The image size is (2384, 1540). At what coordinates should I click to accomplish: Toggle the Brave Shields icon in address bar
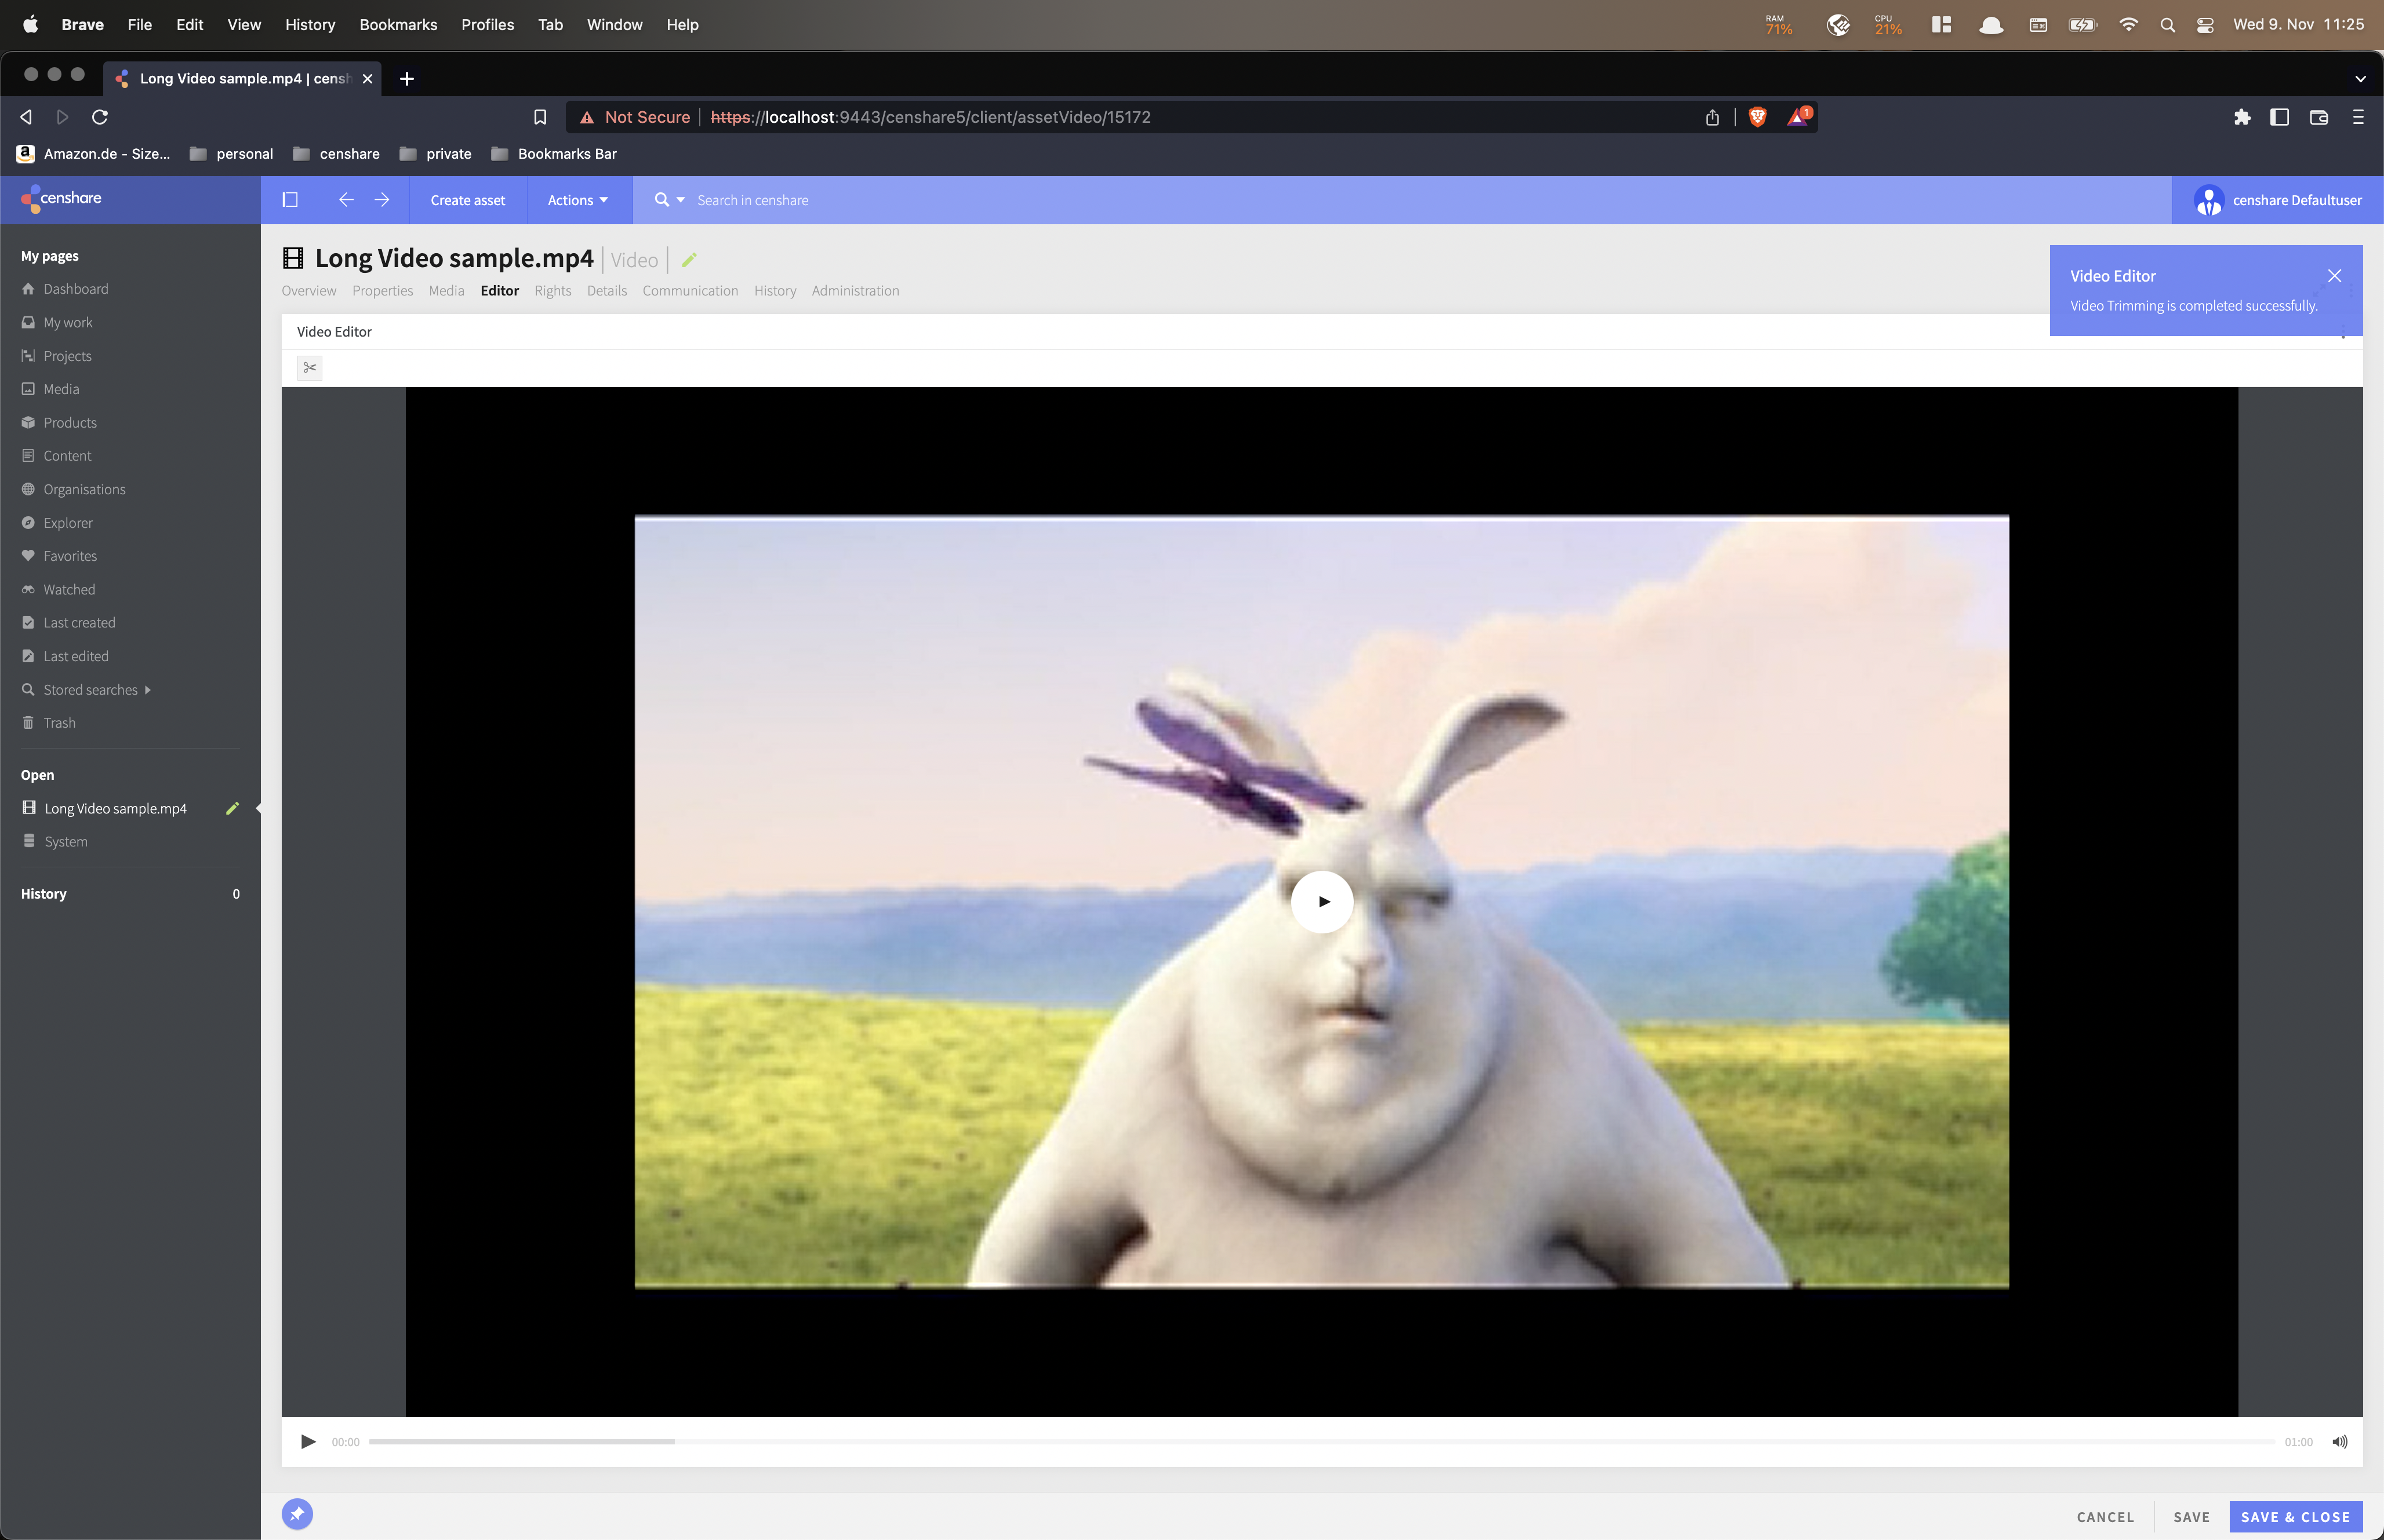(1757, 117)
